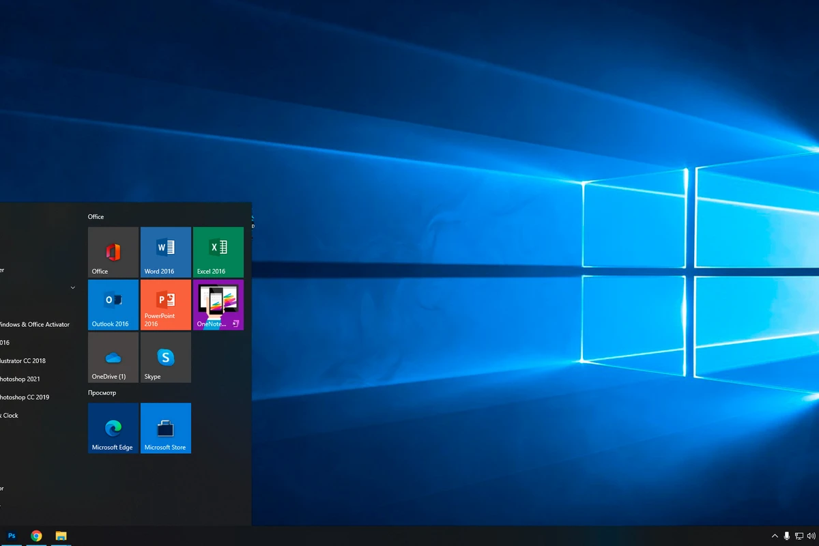Open the '& Clock' app list entry
The width and height of the screenshot is (819, 546).
pyautogui.click(x=10, y=416)
